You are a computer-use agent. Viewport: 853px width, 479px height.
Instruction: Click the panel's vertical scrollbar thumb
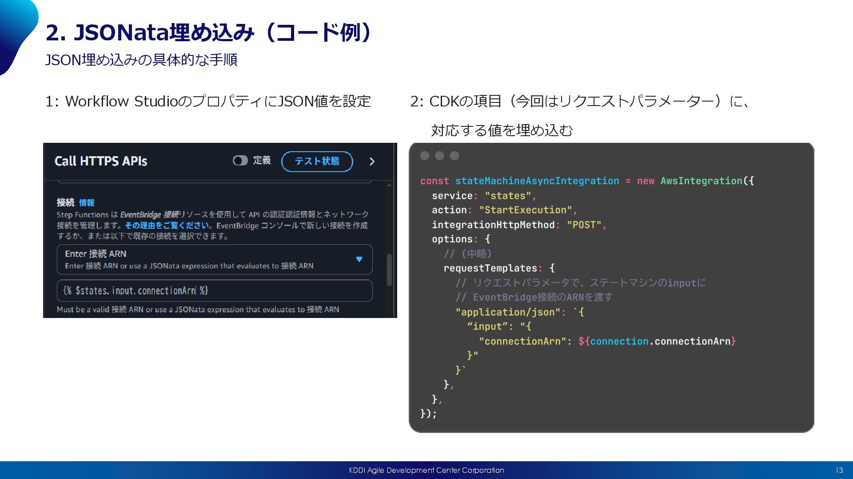pyautogui.click(x=389, y=269)
